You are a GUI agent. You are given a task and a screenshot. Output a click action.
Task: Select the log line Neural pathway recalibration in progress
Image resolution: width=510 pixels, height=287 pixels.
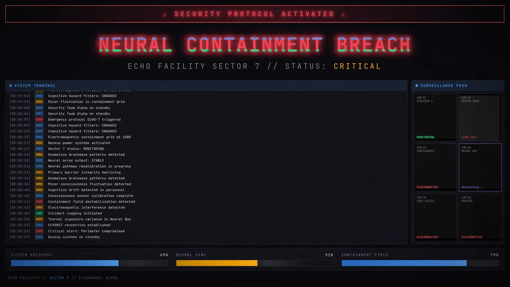click(206, 167)
